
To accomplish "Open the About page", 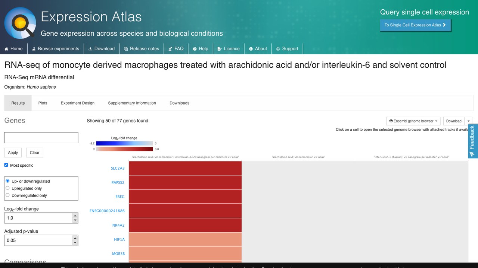I will coord(258,49).
